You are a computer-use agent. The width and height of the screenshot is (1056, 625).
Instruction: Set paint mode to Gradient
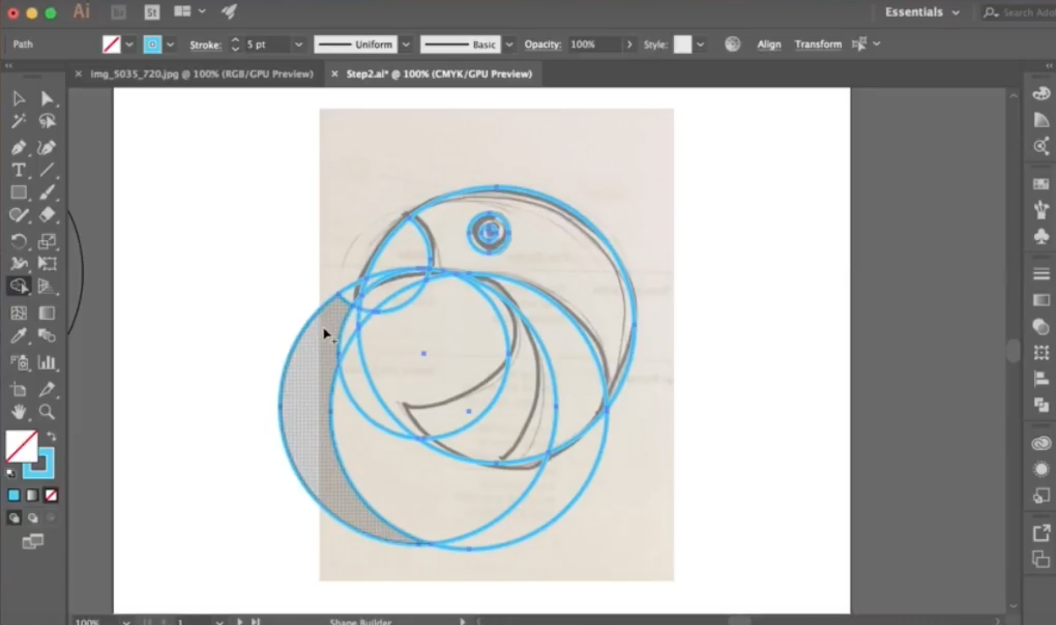coord(32,496)
